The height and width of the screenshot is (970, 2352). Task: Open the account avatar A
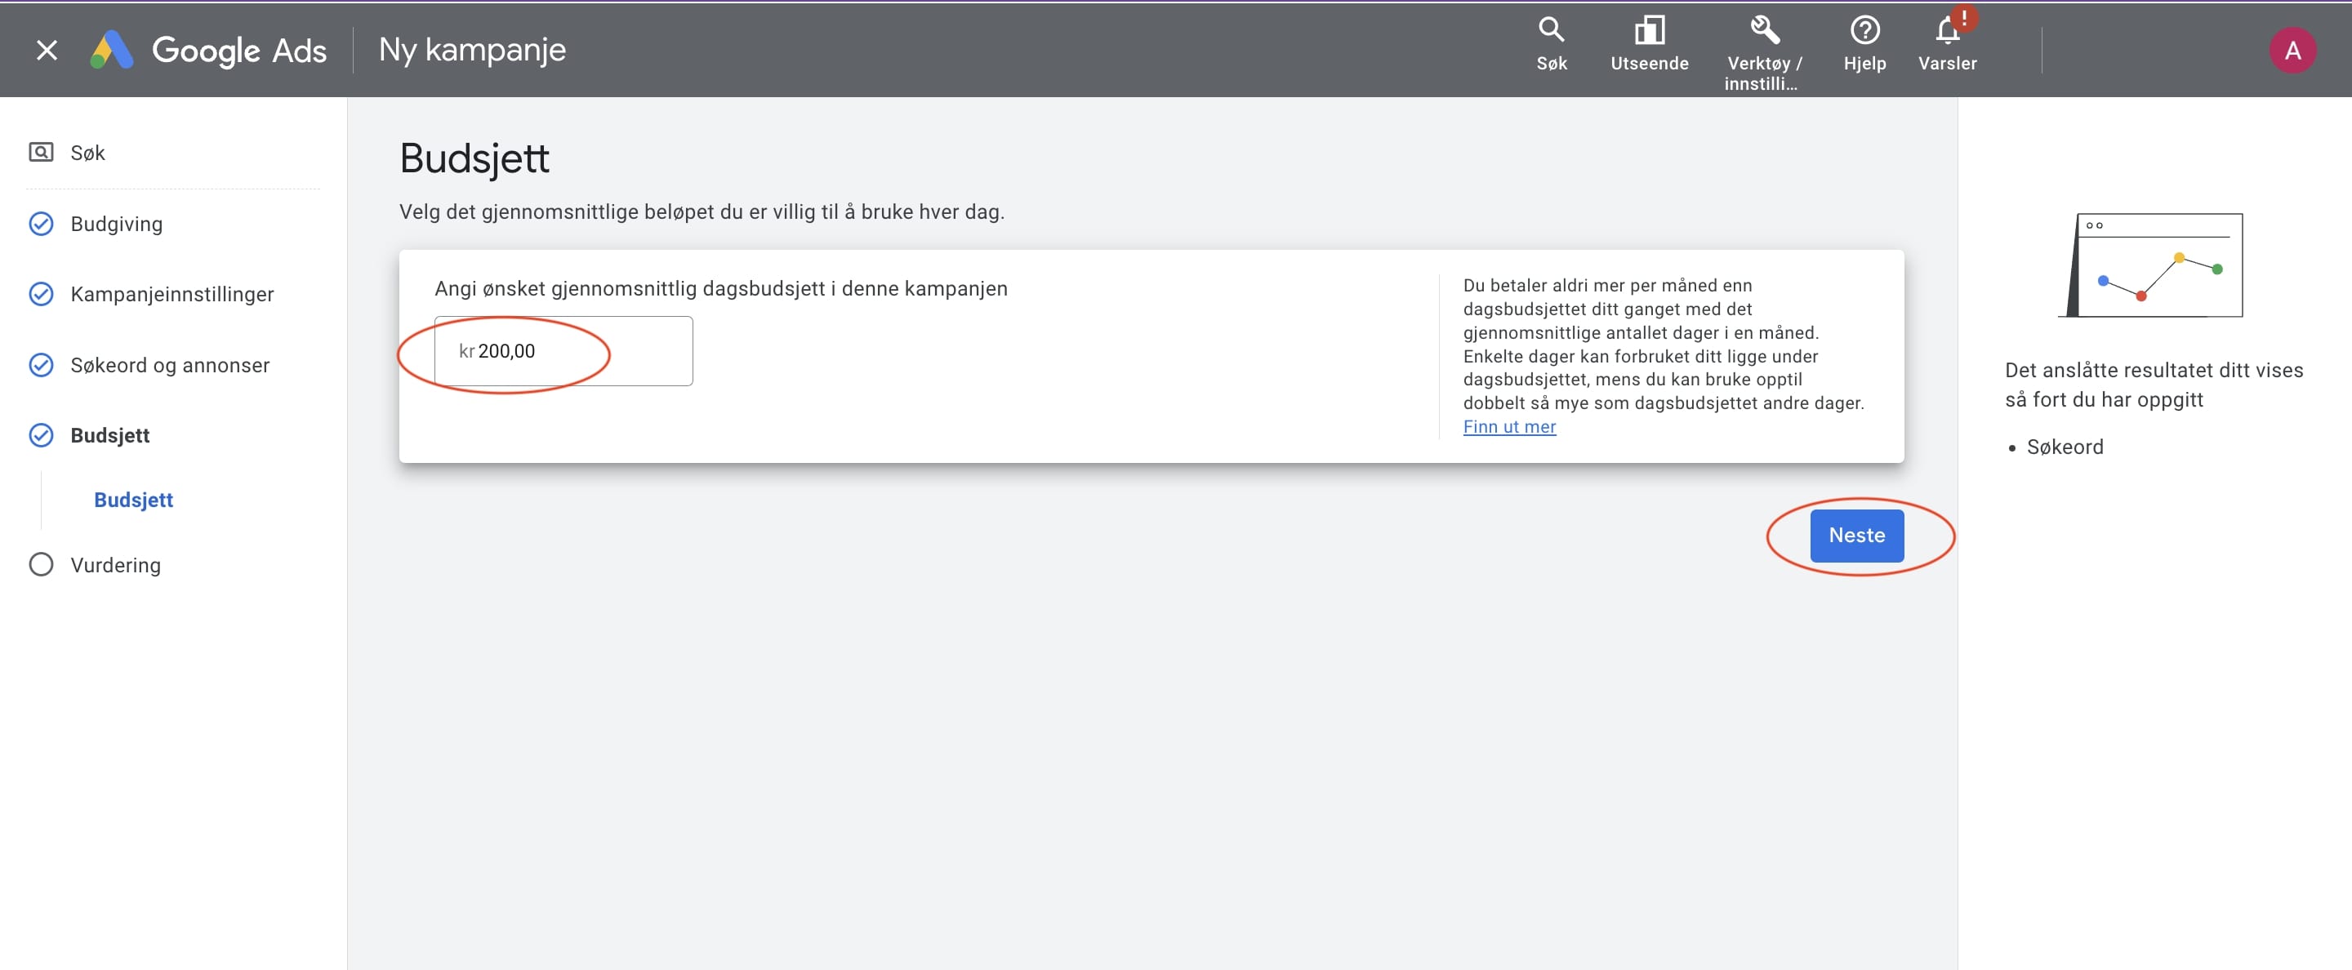pos(2292,50)
